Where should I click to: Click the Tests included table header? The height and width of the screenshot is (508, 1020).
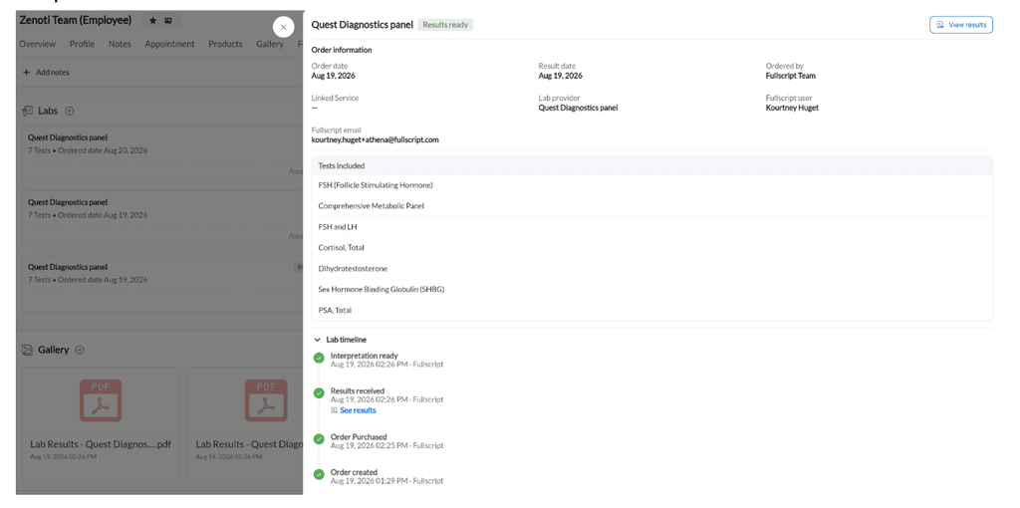pos(651,166)
